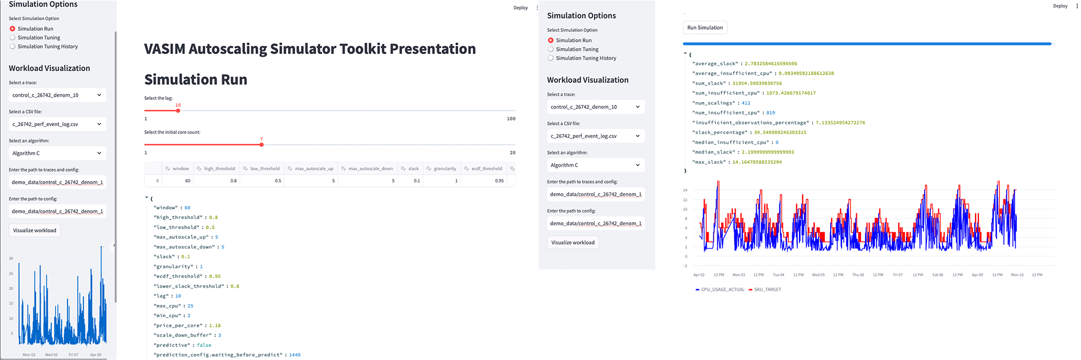
Task: Open the CSV file dropdown in the right sidebar
Action: click(596, 136)
